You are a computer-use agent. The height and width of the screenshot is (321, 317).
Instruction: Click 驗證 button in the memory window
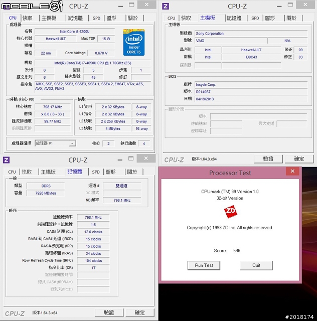(109, 312)
